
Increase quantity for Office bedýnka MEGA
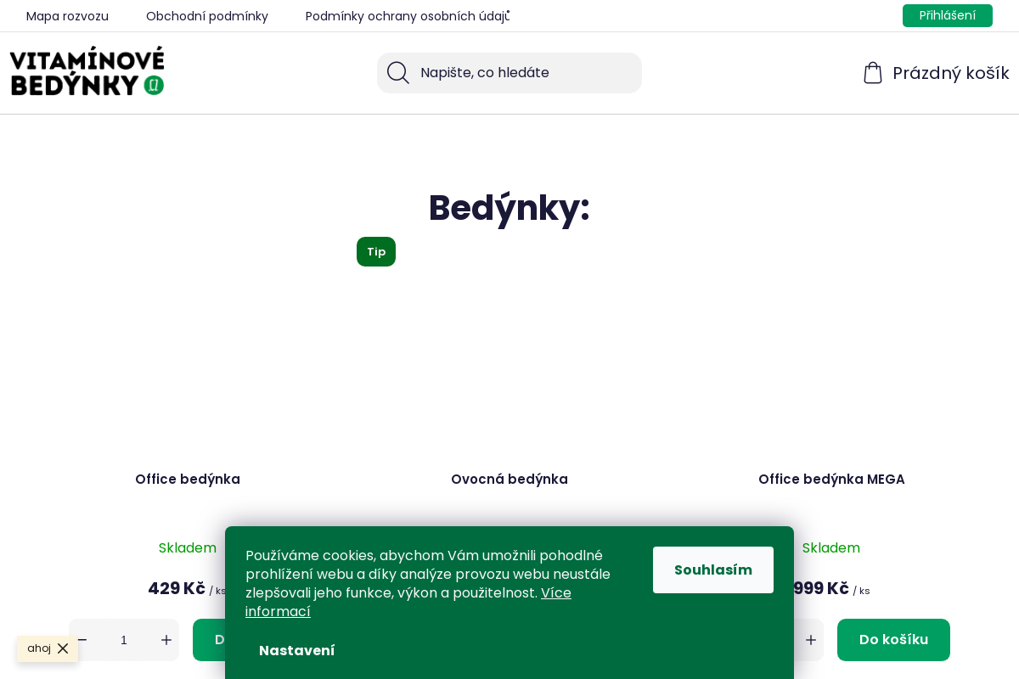click(811, 640)
